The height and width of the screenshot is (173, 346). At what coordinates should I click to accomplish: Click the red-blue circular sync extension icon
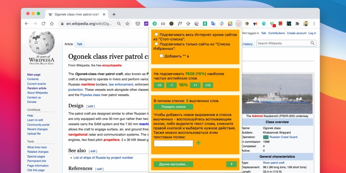[x=222, y=24]
